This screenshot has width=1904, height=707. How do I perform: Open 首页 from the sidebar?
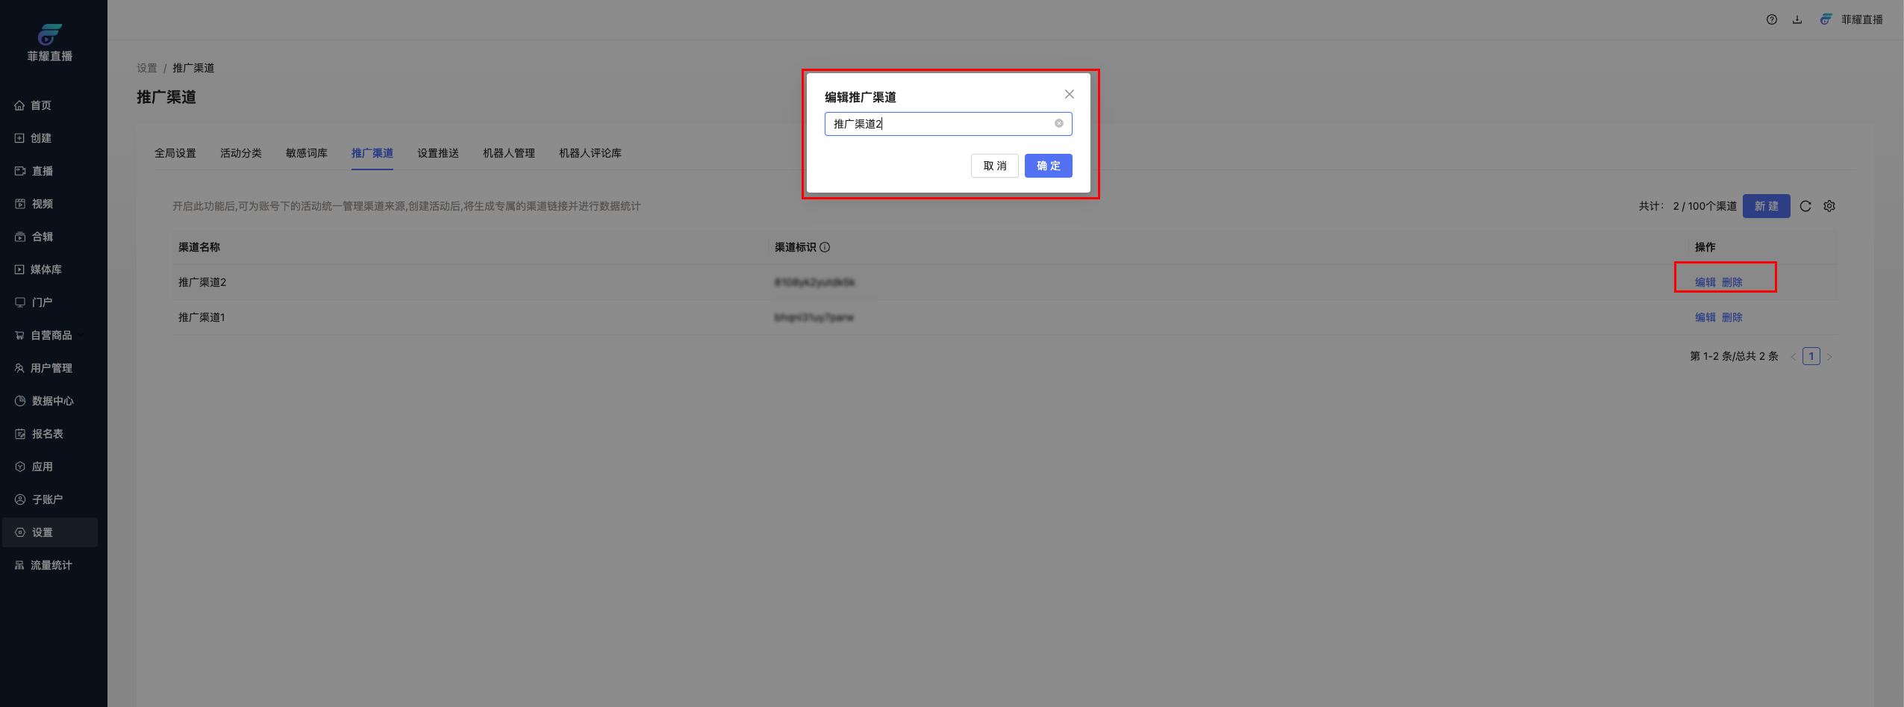[x=41, y=106]
